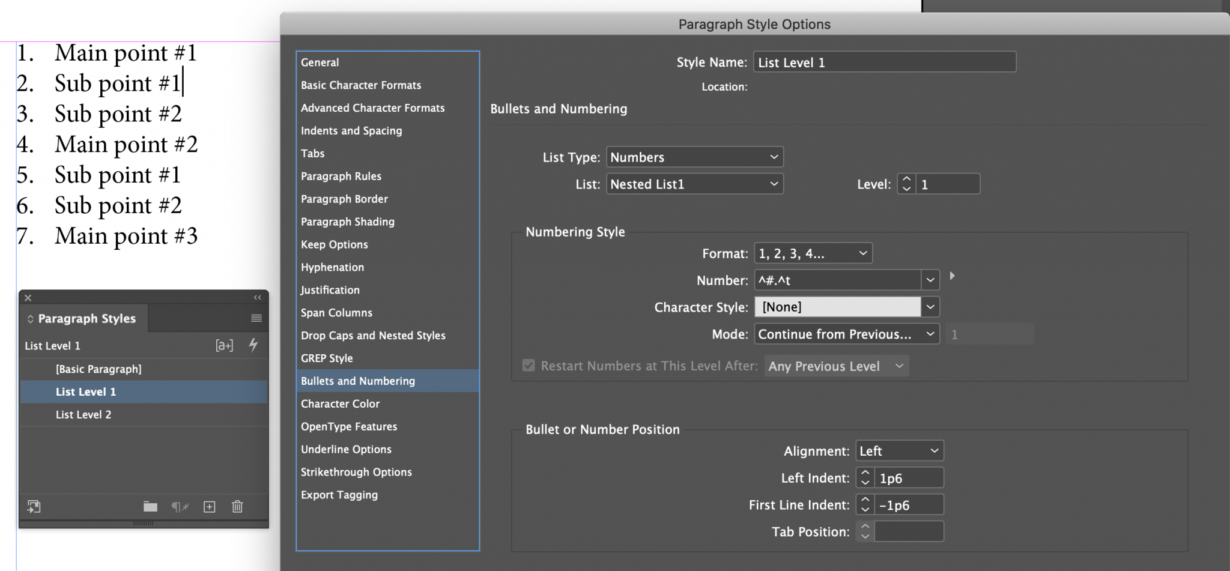Viewport: 1230px width, 571px height.
Task: Clear overrides in selection
Action: pyautogui.click(x=181, y=506)
